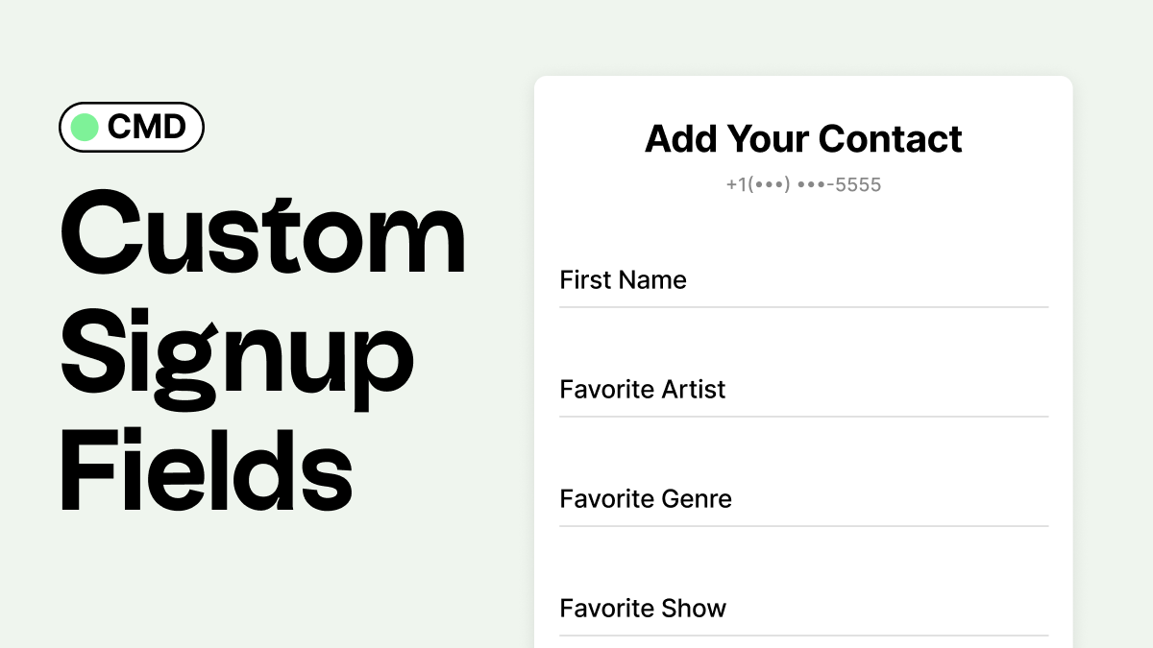Viewport: 1153px width, 648px height.
Task: Click the 5555 digits in phone number
Action: 858,184
